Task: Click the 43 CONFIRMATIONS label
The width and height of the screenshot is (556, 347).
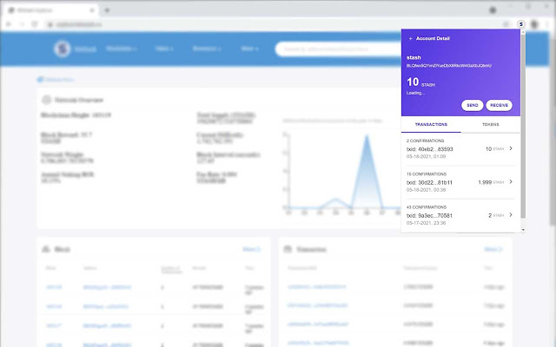Action: tap(427, 207)
